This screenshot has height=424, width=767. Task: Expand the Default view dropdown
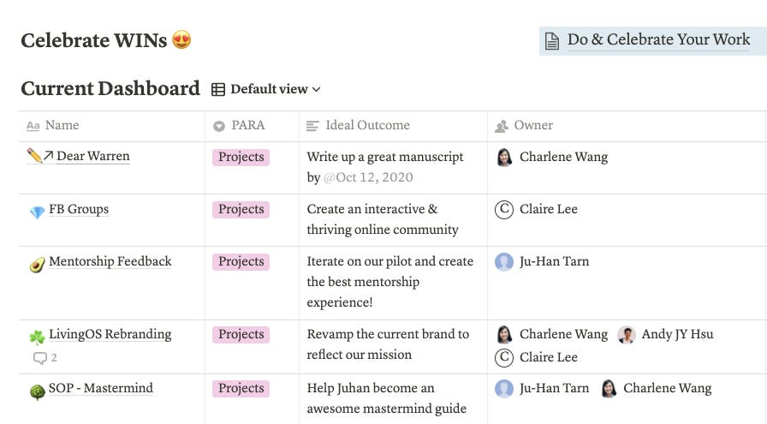click(276, 89)
